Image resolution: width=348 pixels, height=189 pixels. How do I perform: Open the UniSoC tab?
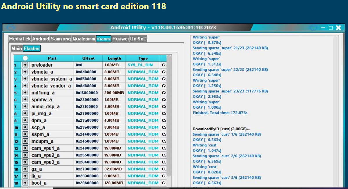pos(138,39)
